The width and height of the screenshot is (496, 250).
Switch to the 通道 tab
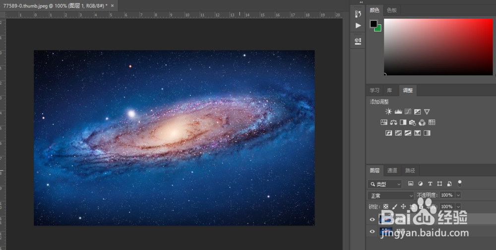392,171
